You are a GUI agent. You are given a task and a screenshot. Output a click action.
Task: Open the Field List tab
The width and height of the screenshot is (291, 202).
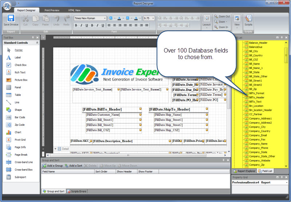click(265, 171)
